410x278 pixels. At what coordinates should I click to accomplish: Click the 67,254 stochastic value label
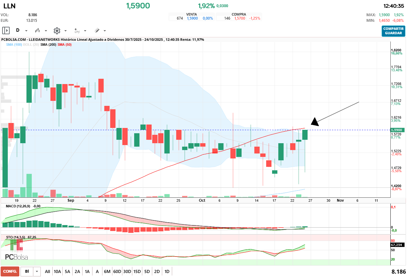click(x=397, y=245)
